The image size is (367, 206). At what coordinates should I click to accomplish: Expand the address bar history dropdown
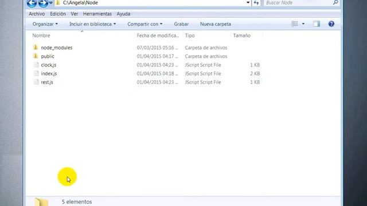point(248,3)
